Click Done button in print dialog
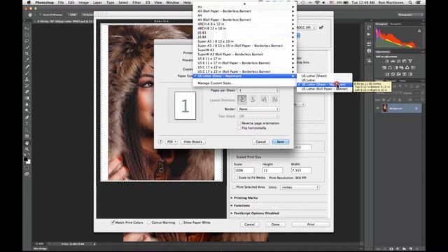 [x=275, y=225]
